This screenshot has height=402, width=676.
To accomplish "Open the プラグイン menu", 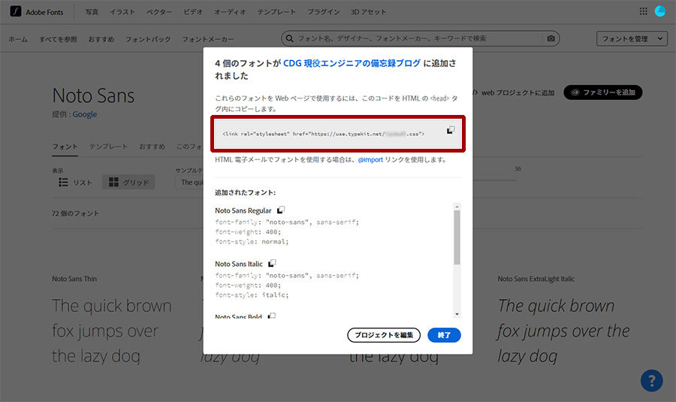I will (x=323, y=11).
